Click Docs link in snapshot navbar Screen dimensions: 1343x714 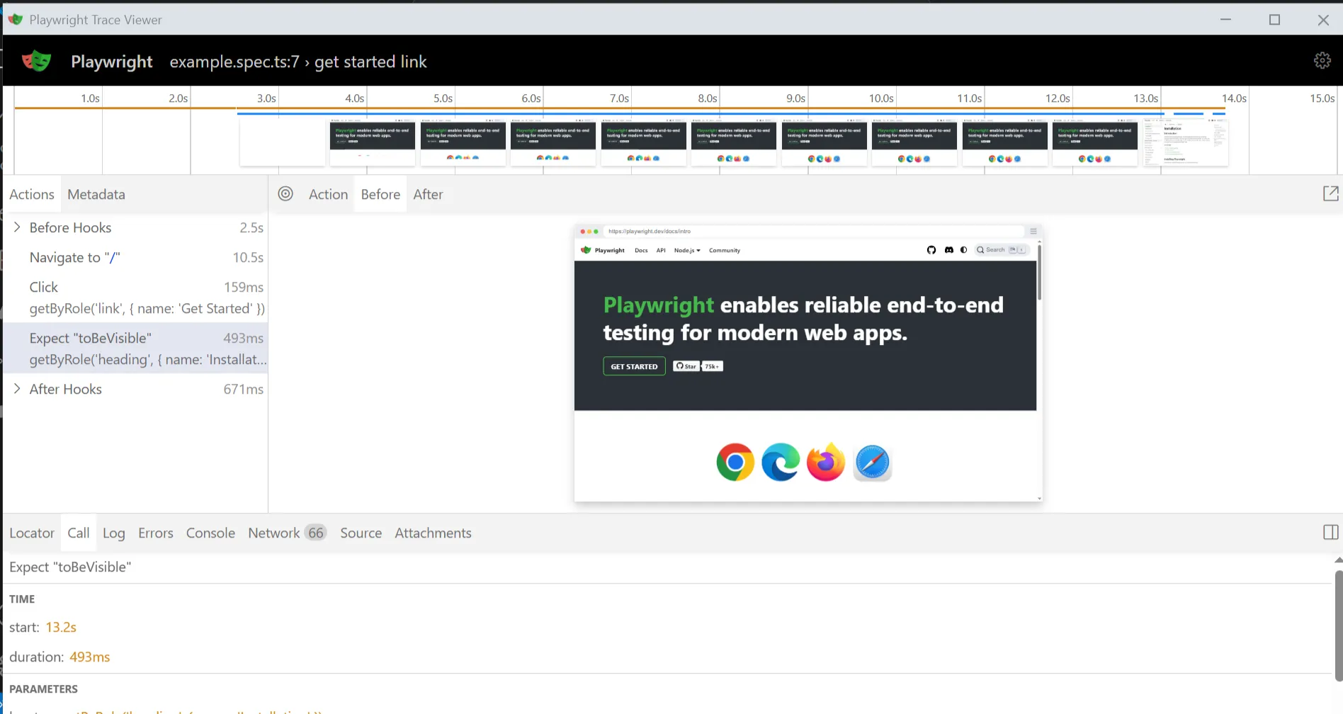641,250
